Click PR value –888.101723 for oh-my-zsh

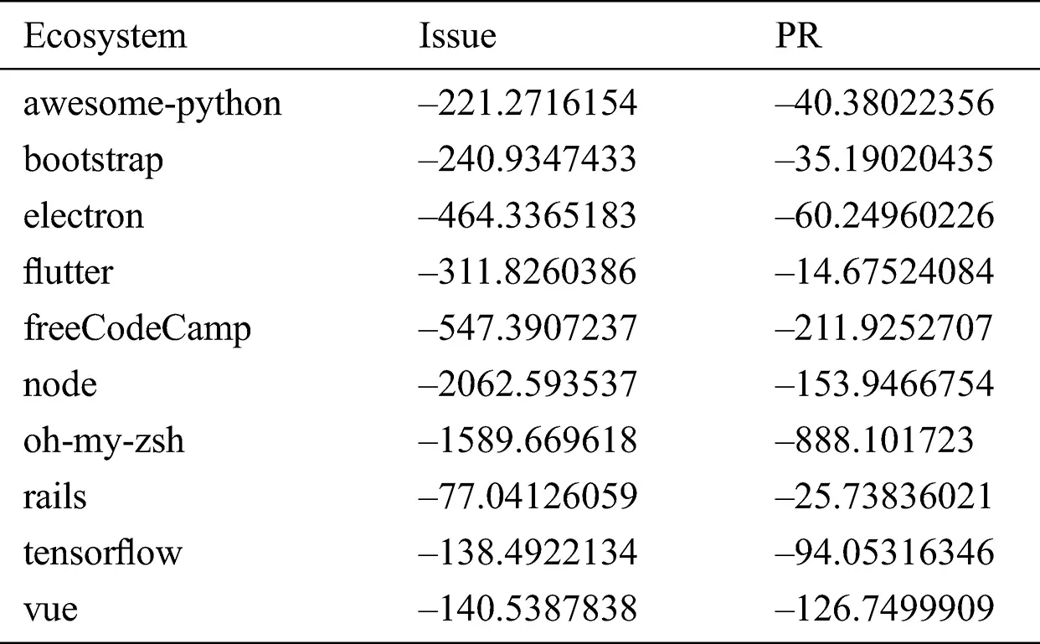coord(874,440)
